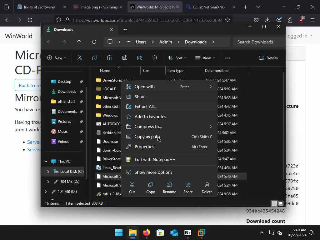320x240 pixels.
Task: Select Extract All... in context menu
Action: click(169, 107)
